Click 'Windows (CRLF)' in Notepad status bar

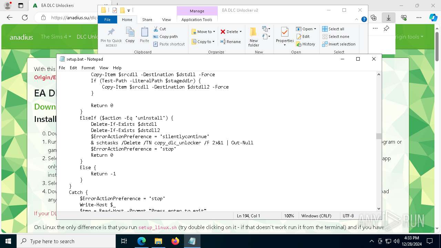[x=316, y=216]
